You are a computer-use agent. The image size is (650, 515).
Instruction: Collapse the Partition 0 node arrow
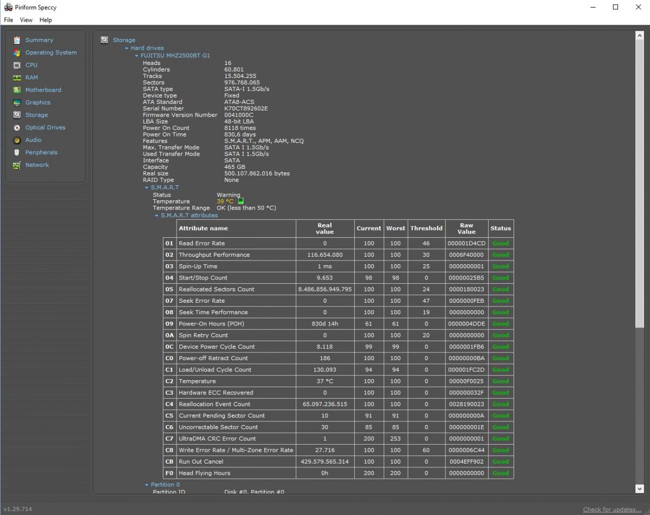[x=146, y=485]
